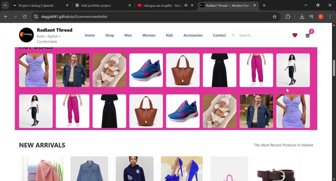The image size is (336, 181).
Task: Open woman in white tee, first row
Action: [293, 70]
